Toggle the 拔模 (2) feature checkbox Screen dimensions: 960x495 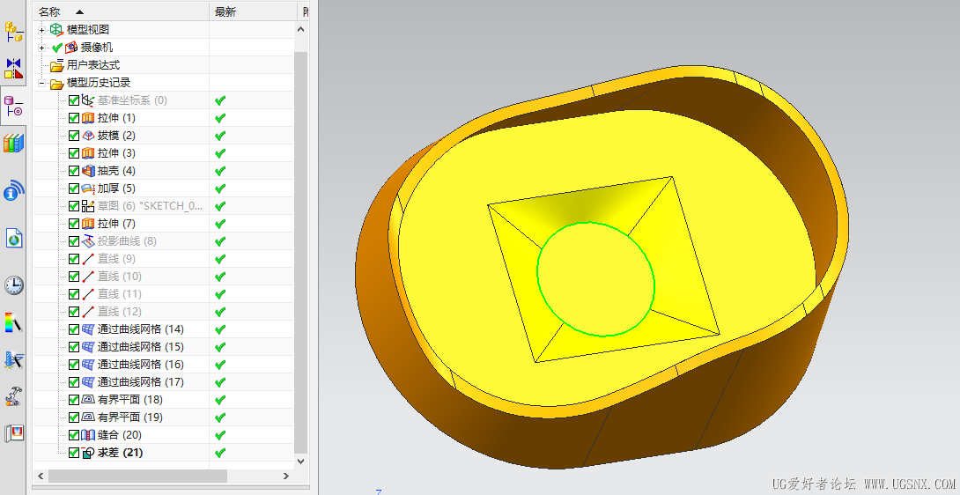coord(74,136)
